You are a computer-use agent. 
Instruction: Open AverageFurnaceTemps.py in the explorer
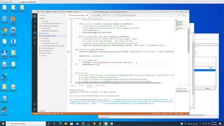click(50, 26)
